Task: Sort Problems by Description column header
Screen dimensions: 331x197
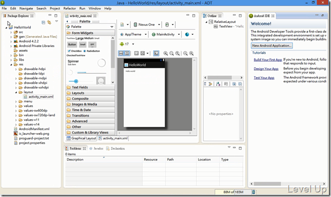Action: tap(104, 160)
